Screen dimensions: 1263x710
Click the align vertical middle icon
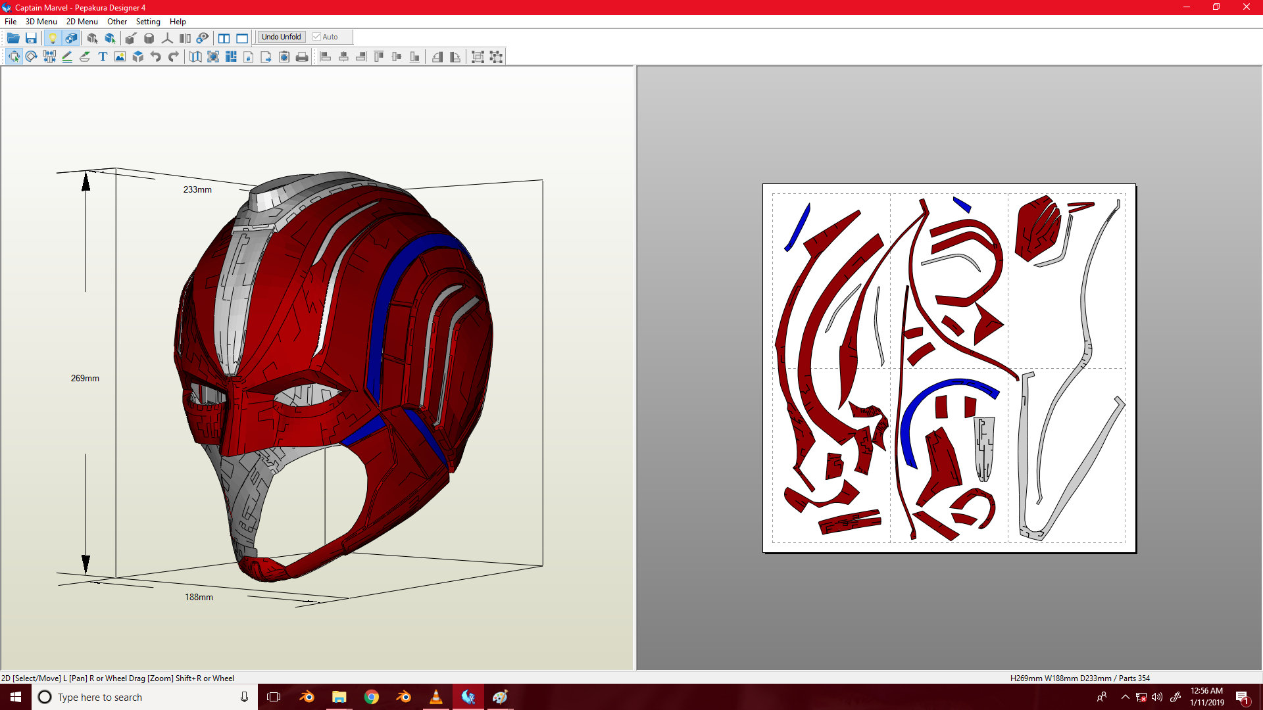point(397,57)
